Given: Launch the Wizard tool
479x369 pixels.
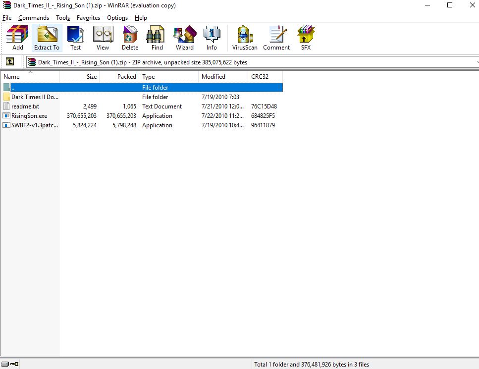Looking at the screenshot, I should coord(184,38).
